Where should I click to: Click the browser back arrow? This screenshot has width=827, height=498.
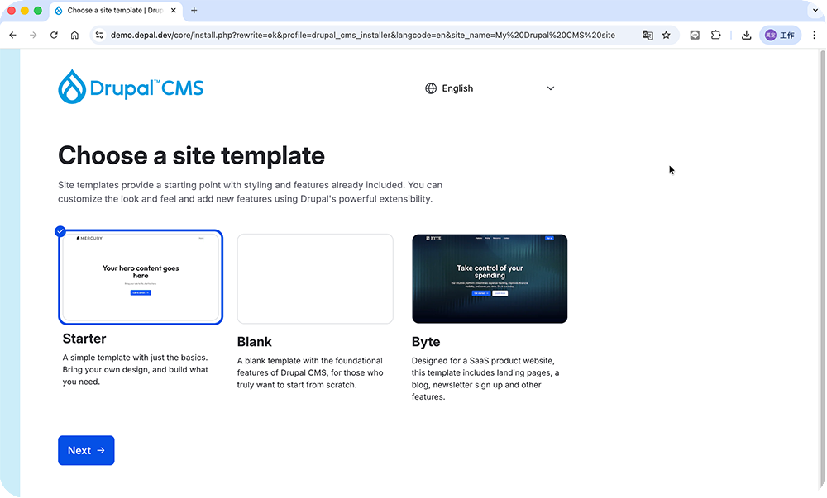point(12,36)
